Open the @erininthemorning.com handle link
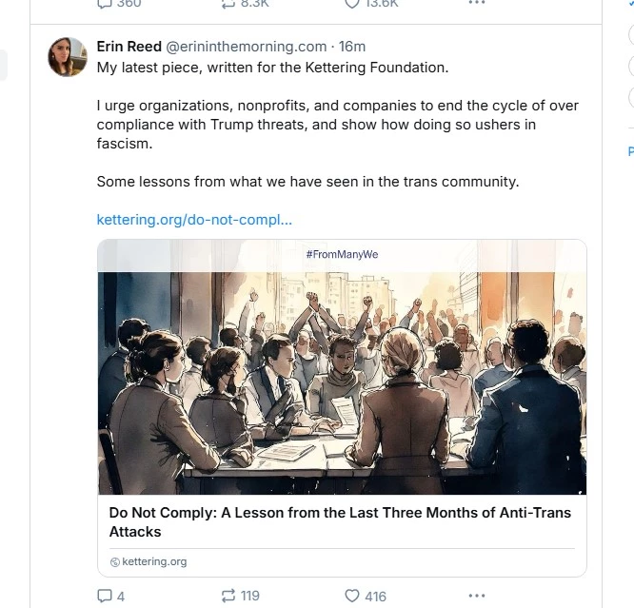This screenshot has height=608, width=634. 247,47
